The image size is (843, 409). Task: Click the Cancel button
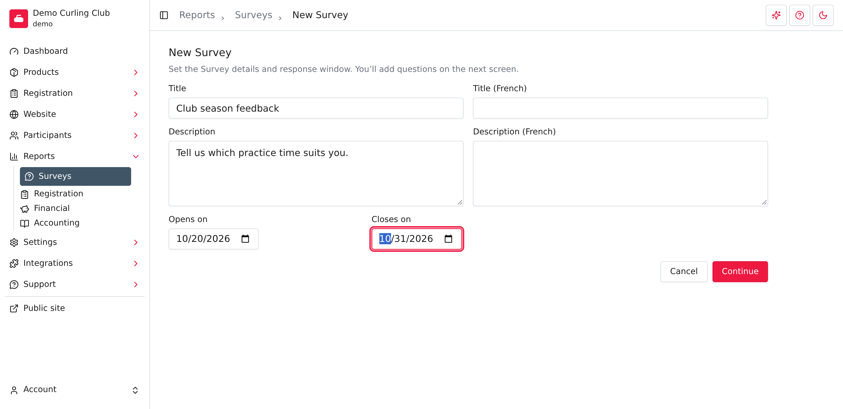click(x=684, y=271)
